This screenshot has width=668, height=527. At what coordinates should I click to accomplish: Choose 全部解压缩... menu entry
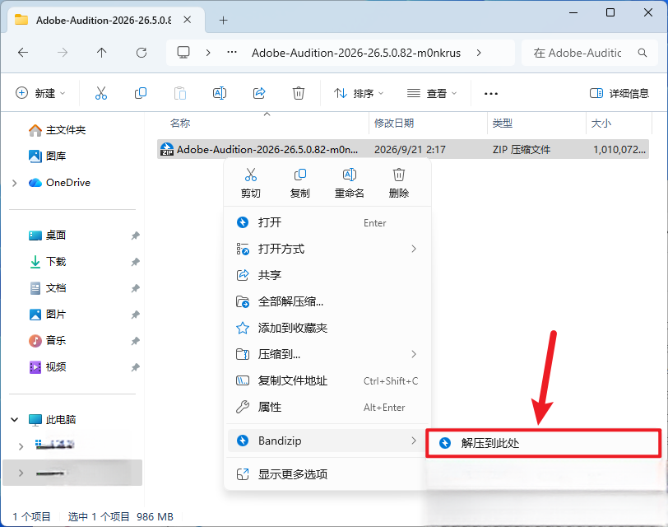click(x=327, y=301)
